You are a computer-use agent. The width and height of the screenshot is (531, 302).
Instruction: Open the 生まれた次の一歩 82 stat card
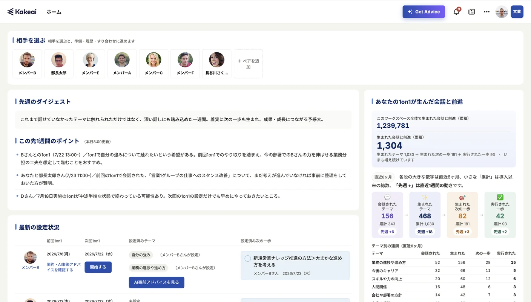coord(462,215)
